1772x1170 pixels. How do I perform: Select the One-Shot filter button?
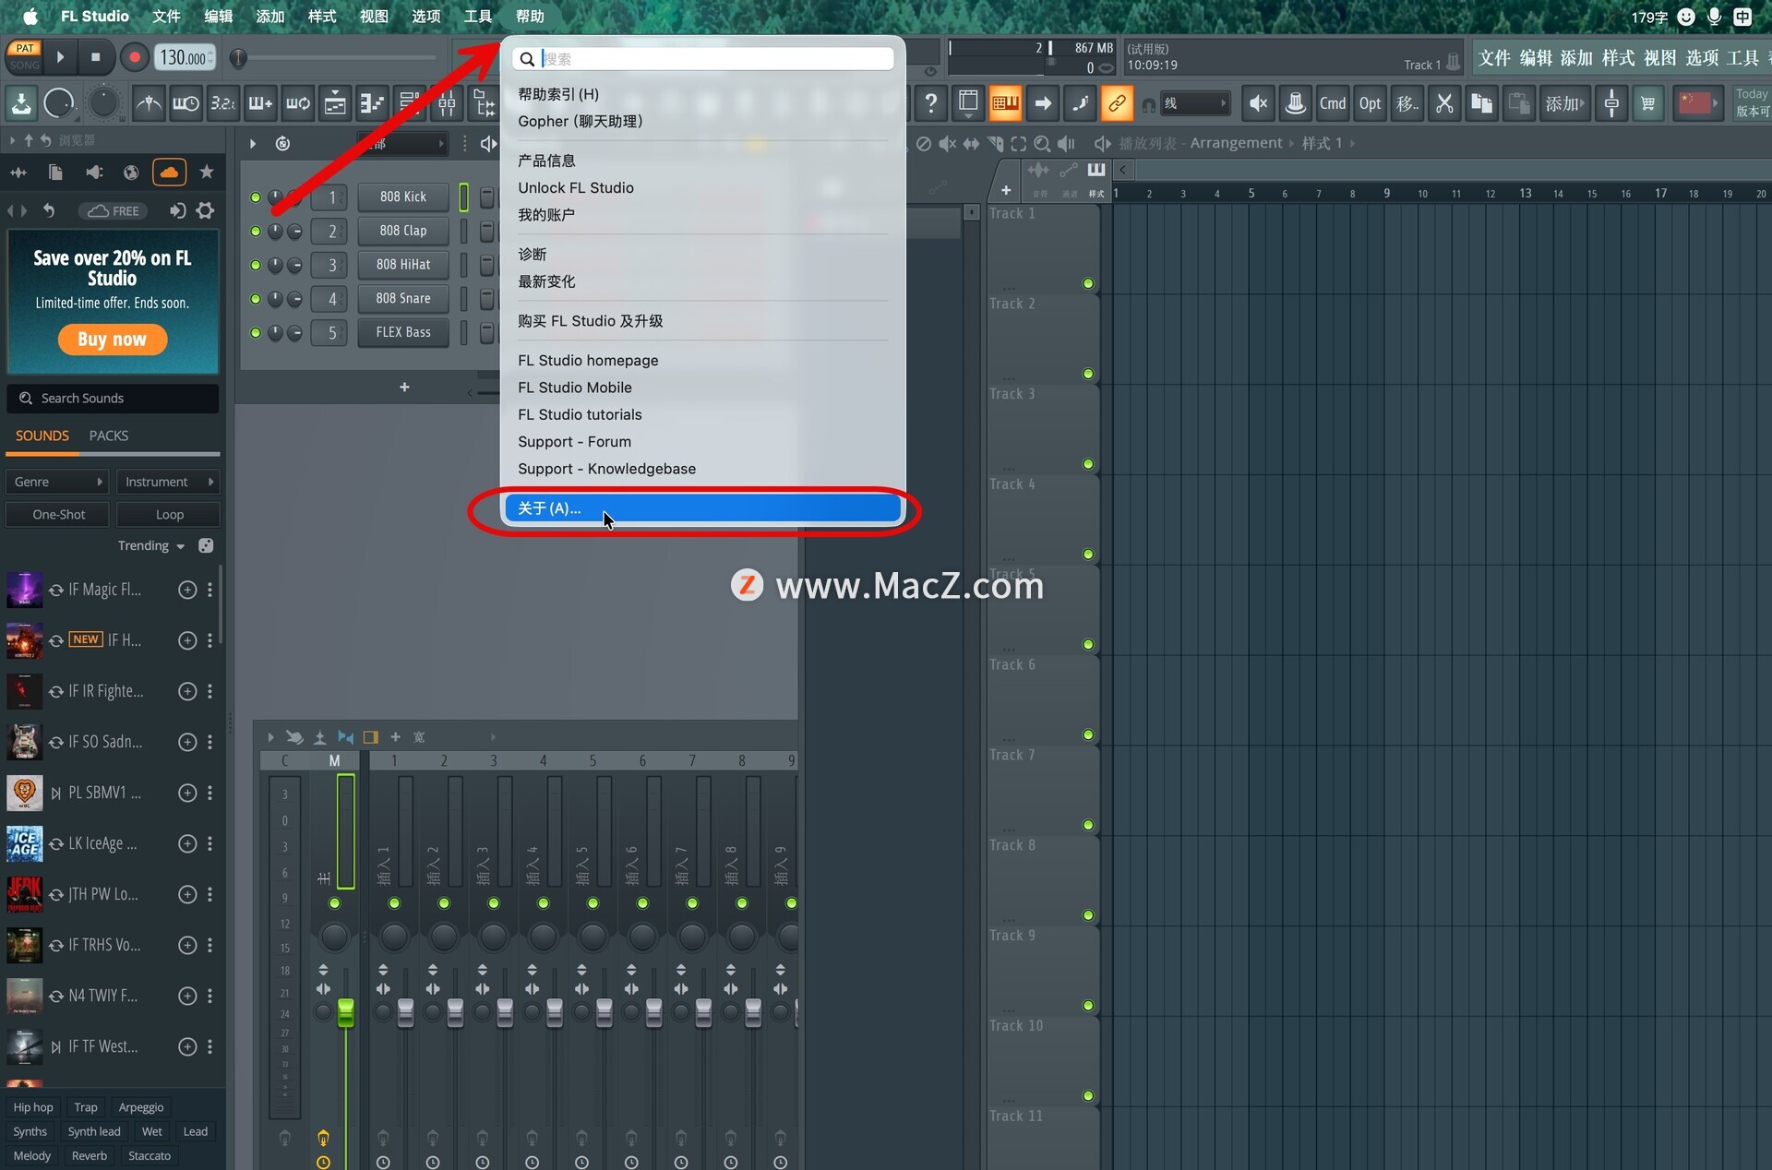(x=58, y=515)
